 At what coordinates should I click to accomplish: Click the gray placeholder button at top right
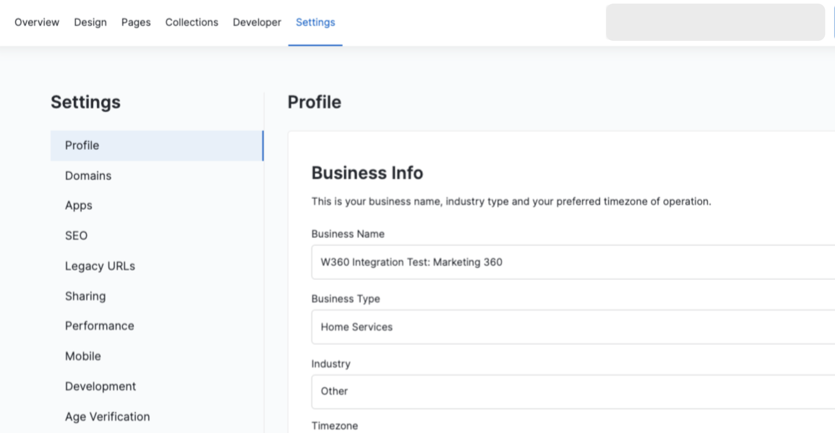point(715,22)
